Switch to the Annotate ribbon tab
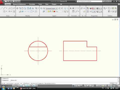The width and height of the screenshot is (120, 90). point(32,4)
